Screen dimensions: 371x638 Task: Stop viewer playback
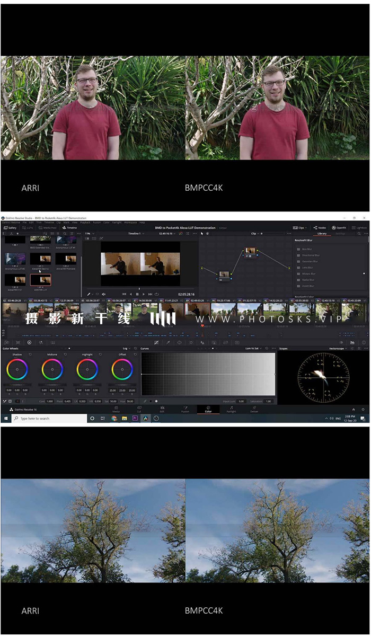click(137, 294)
